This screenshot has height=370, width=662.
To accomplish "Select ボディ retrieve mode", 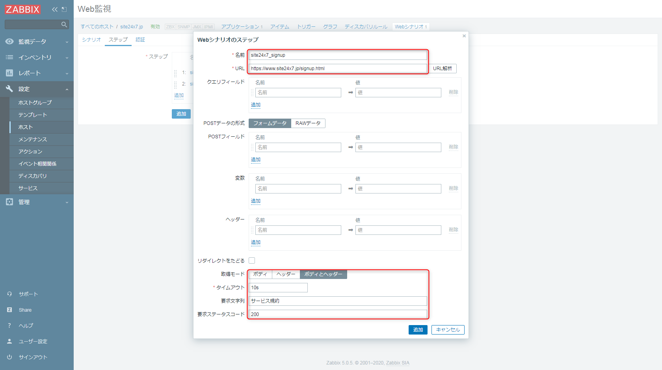I will pyautogui.click(x=260, y=274).
